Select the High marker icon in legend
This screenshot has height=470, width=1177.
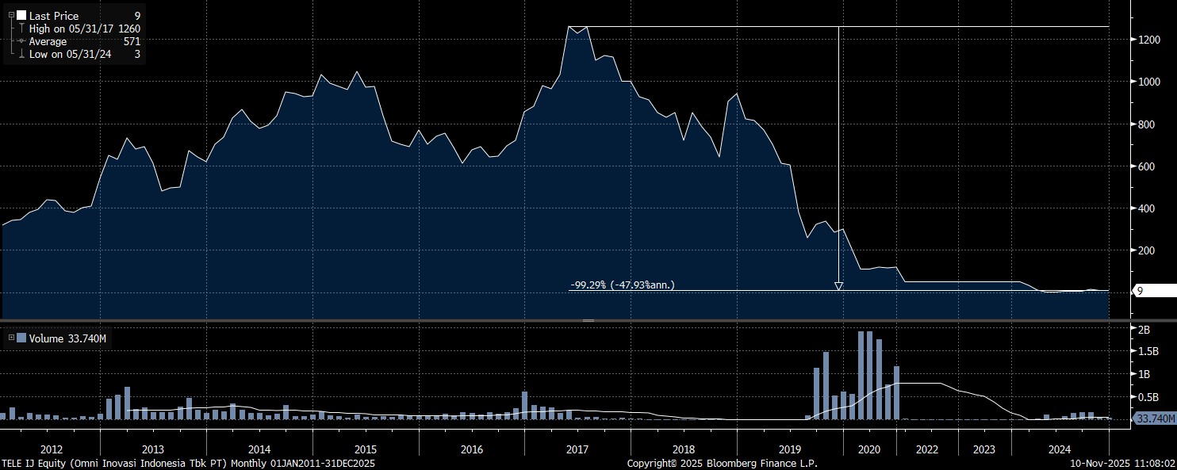21,29
